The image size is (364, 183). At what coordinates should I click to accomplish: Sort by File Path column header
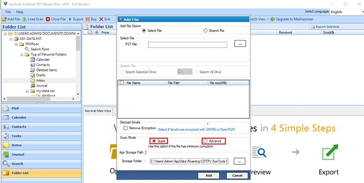[174, 83]
